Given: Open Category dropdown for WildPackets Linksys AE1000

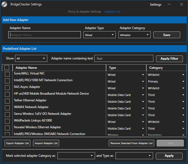Looking at the screenshot, I should [x=166, y=122].
